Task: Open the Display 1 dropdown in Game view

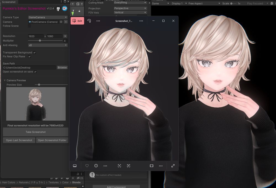Action: tap(179, 3)
